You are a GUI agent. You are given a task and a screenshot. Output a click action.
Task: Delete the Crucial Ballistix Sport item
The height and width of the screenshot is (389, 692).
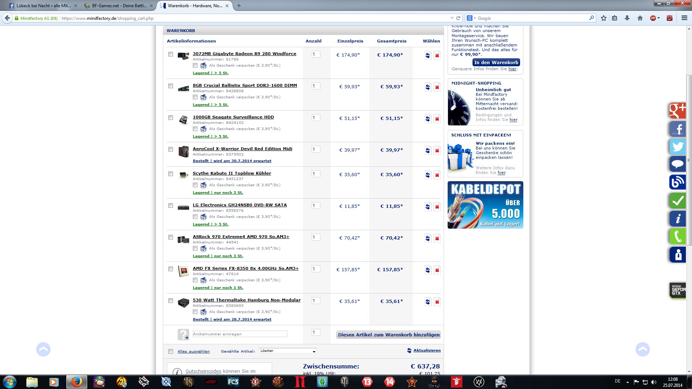(x=437, y=87)
